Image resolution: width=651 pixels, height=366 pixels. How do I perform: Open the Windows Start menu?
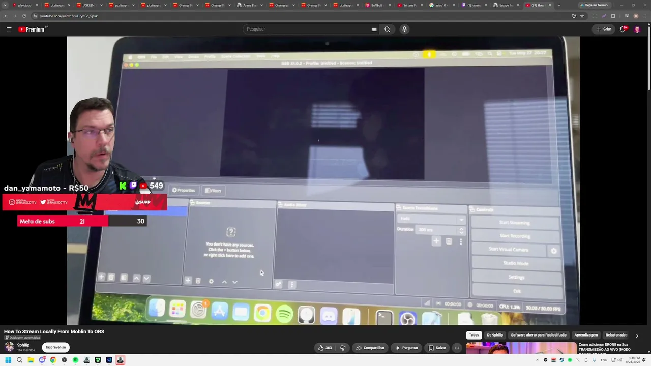8,360
